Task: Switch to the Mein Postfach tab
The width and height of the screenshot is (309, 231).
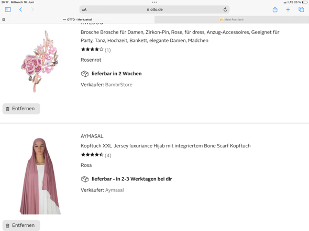Action: pyautogui.click(x=231, y=19)
